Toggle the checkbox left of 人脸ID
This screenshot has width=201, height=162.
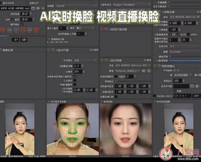tap(116, 76)
